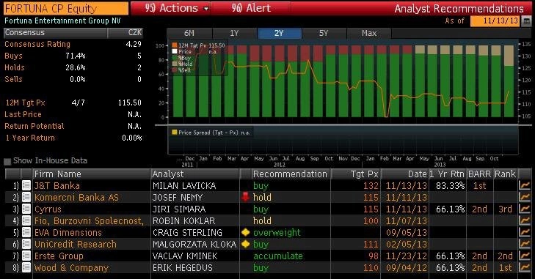Select analyst name CRAIG STERLING
This screenshot has width=535, height=279.
[x=187, y=233]
